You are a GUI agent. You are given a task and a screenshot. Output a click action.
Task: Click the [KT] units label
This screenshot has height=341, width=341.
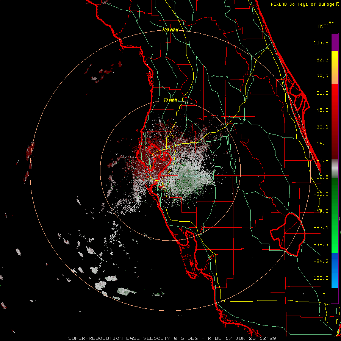324,26
